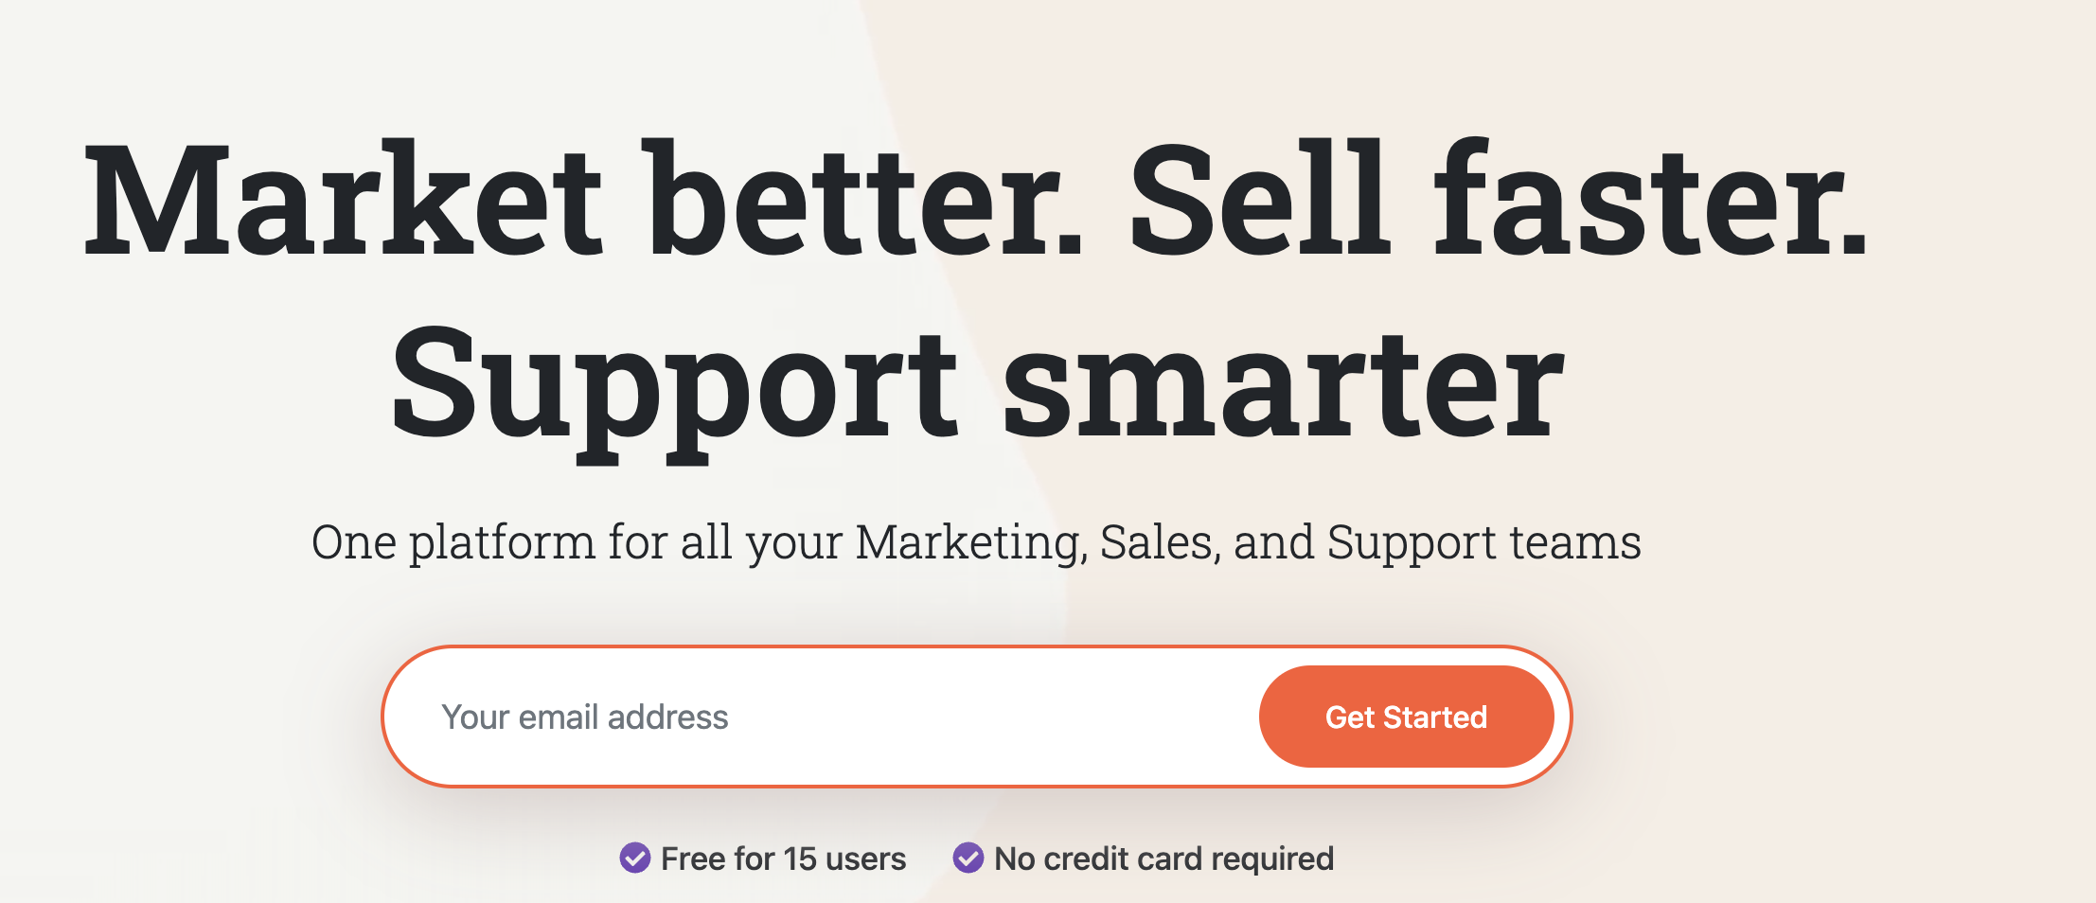2096x903 pixels.
Task: Select the checkmark symbol inside the first purple badge
Action: click(x=637, y=859)
